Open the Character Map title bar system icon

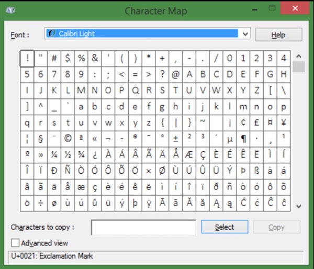coord(11,10)
